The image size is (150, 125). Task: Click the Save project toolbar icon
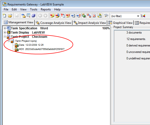17,16
